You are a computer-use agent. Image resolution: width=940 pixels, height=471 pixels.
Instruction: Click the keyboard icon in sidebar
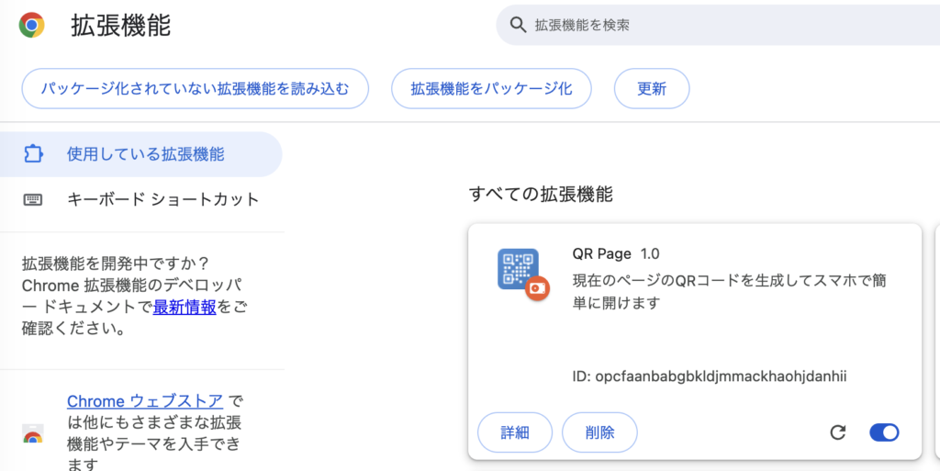click(x=33, y=199)
